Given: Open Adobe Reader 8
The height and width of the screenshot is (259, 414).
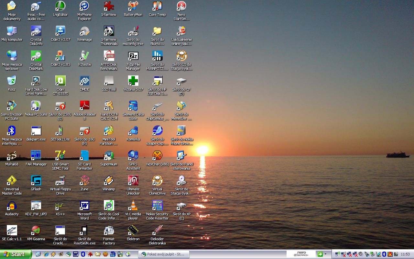Looking at the screenshot, I should point(84,107).
